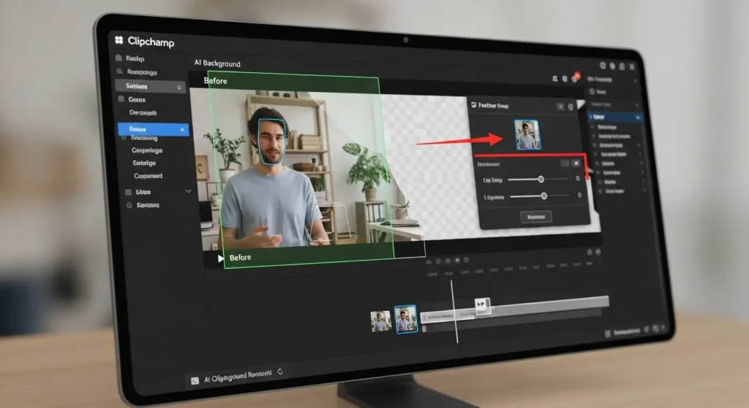Open the AI Background tab
This screenshot has width=749, height=408.
[x=217, y=63]
